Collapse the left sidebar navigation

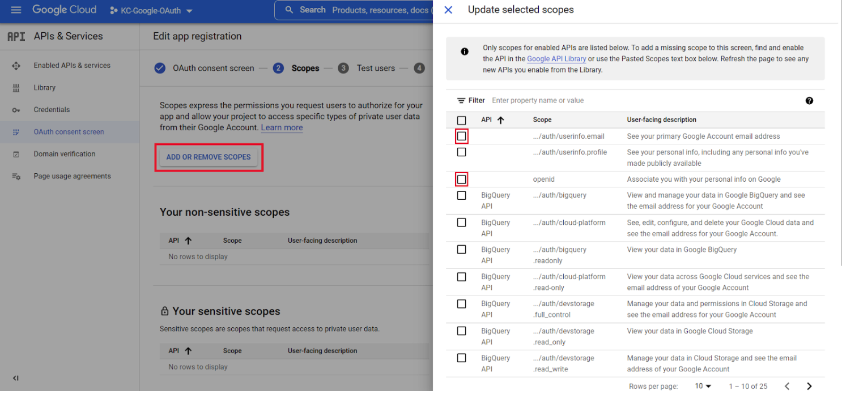coord(16,378)
